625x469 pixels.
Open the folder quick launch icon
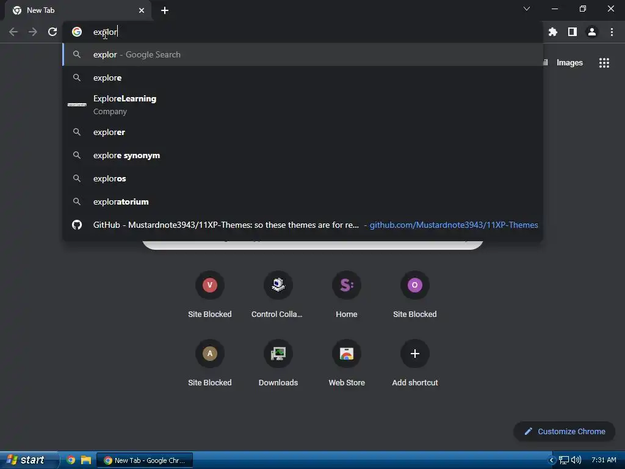pos(85,460)
